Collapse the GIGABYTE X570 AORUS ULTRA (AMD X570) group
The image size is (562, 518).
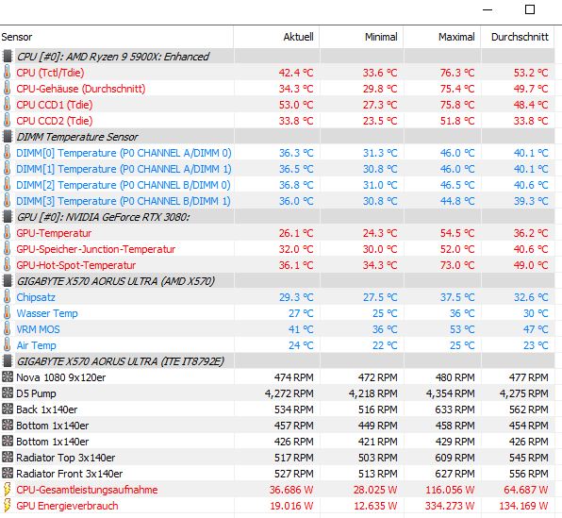[116, 281]
